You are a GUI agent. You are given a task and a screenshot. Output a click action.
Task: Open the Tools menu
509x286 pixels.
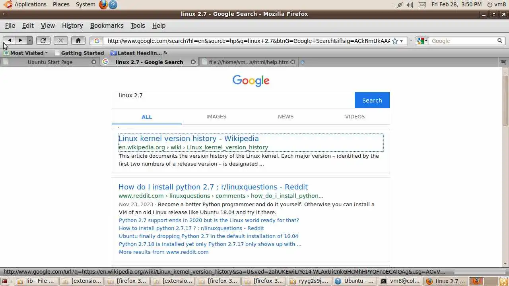pyautogui.click(x=138, y=25)
